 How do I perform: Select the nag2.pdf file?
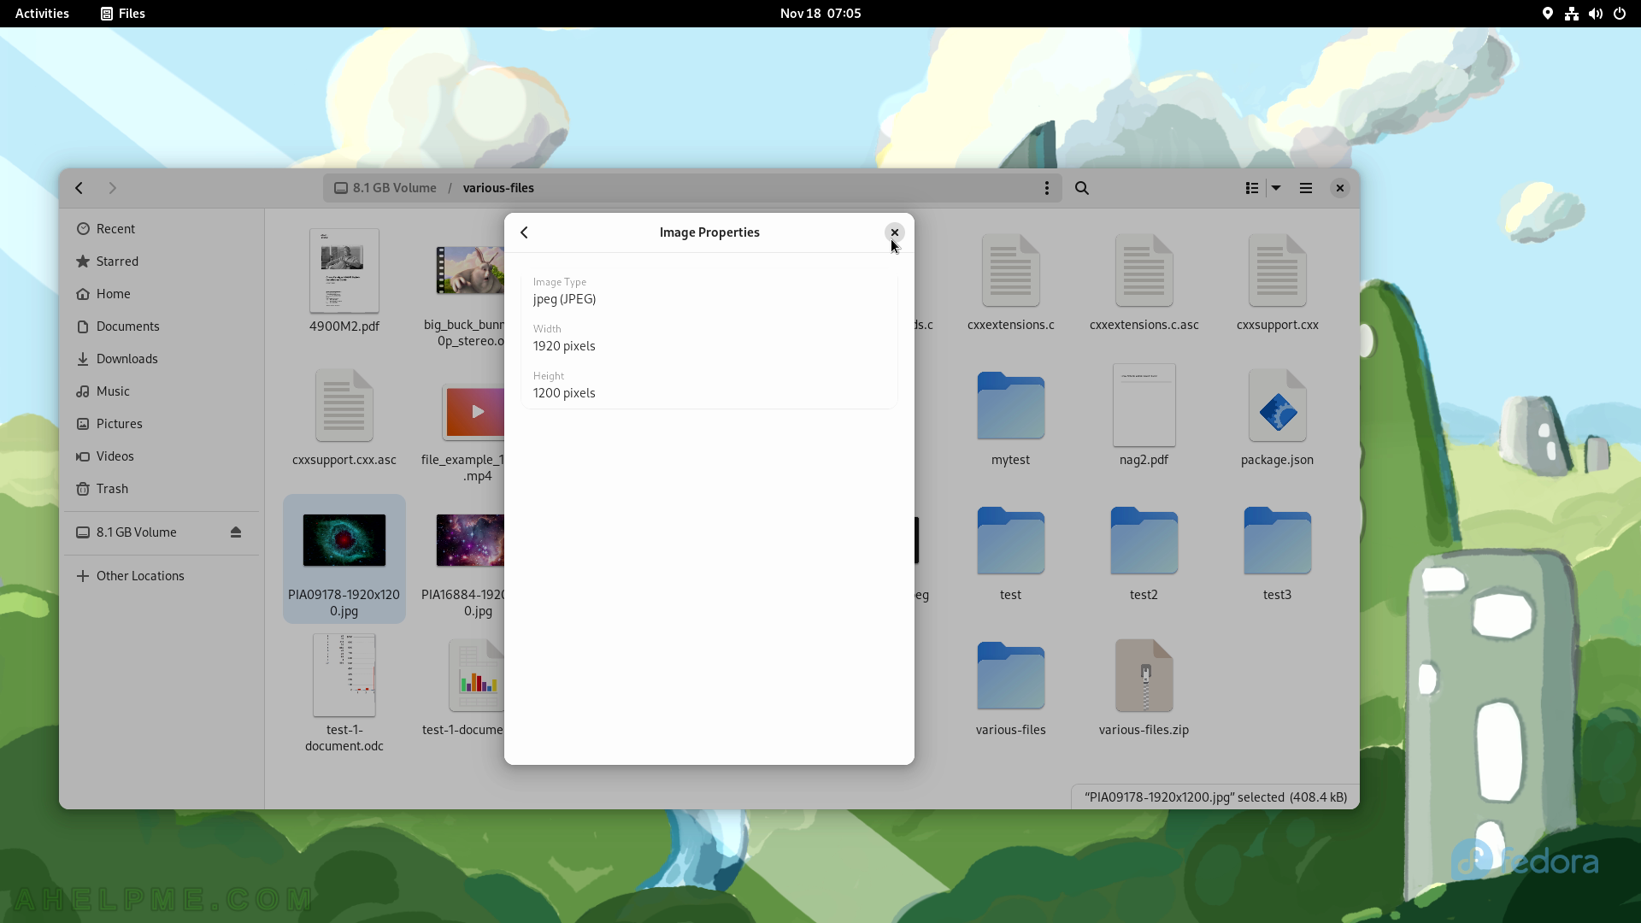coord(1144,415)
